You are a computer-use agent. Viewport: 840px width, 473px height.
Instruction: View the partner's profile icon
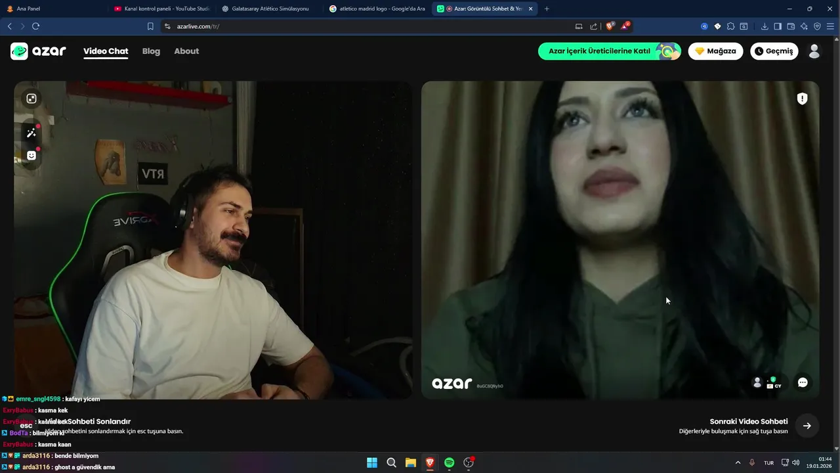[757, 382]
